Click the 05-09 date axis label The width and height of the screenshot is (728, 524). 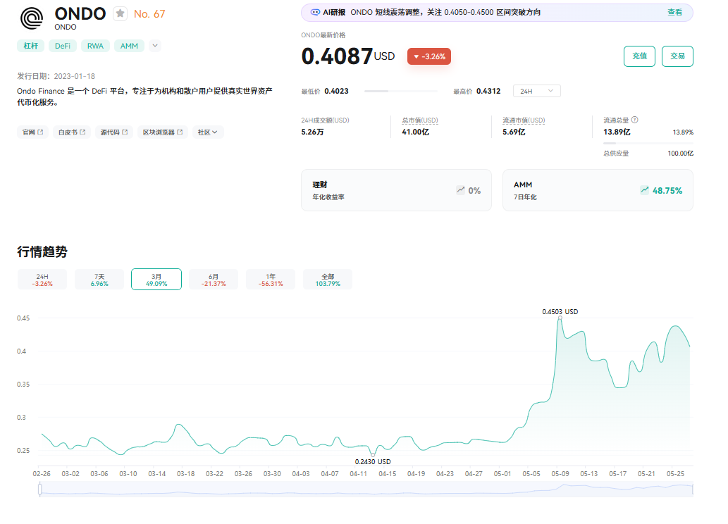click(560, 473)
